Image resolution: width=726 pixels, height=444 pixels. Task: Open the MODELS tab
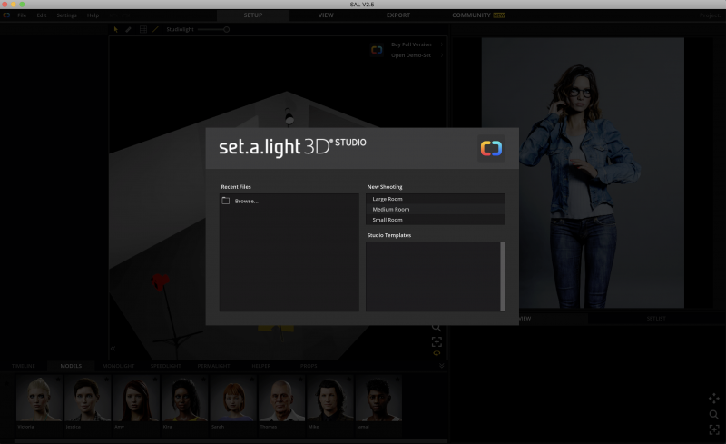[x=71, y=366]
